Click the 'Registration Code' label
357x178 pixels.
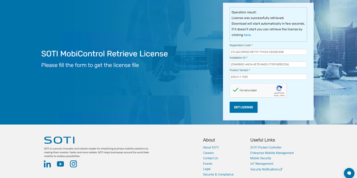tap(240, 46)
